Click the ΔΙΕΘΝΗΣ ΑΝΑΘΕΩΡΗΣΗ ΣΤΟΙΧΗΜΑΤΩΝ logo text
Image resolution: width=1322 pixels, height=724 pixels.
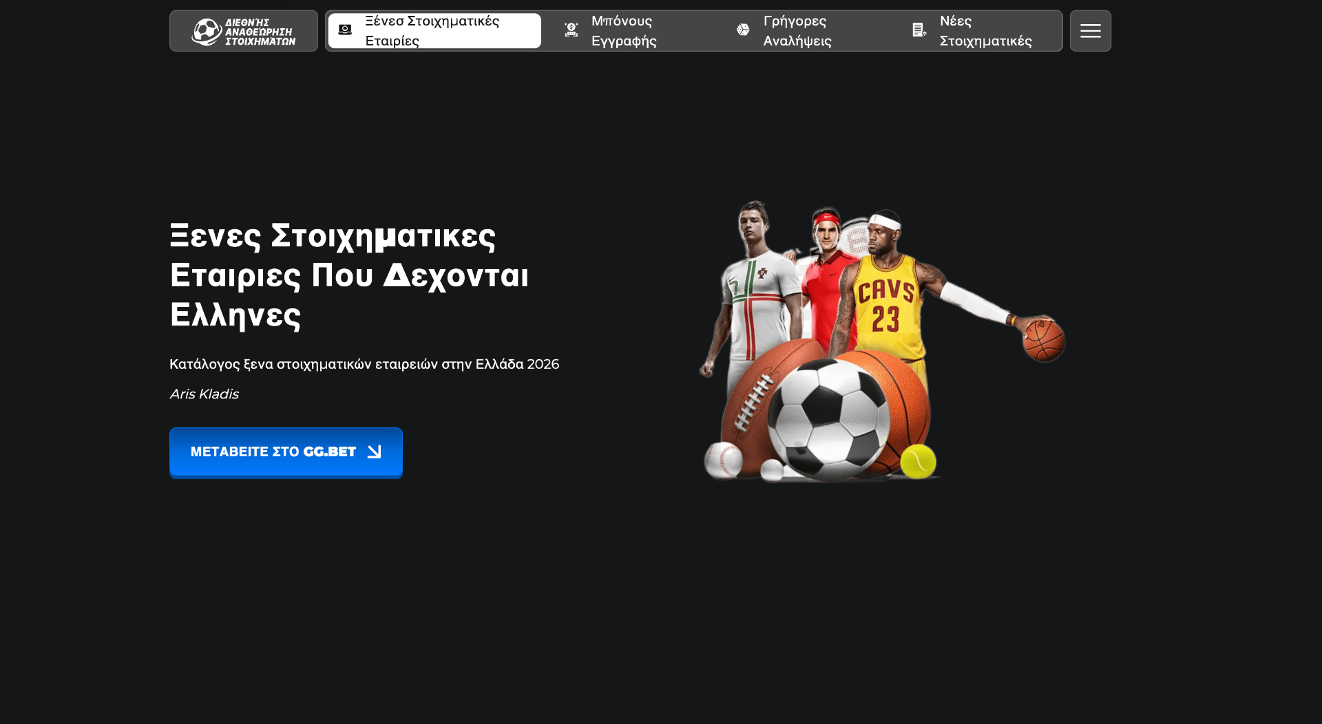pyautogui.click(x=260, y=32)
